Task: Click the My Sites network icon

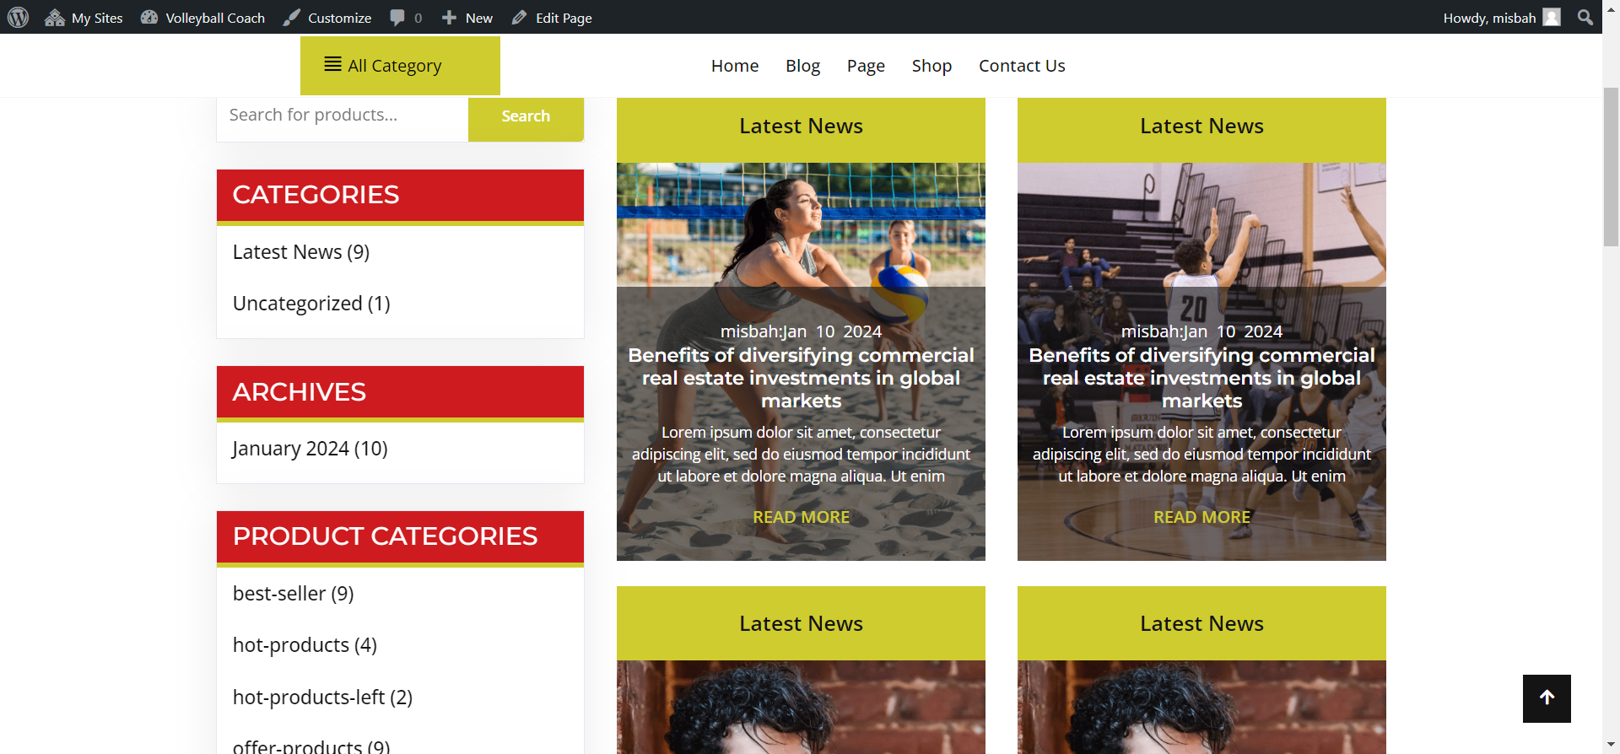Action: pos(55,18)
